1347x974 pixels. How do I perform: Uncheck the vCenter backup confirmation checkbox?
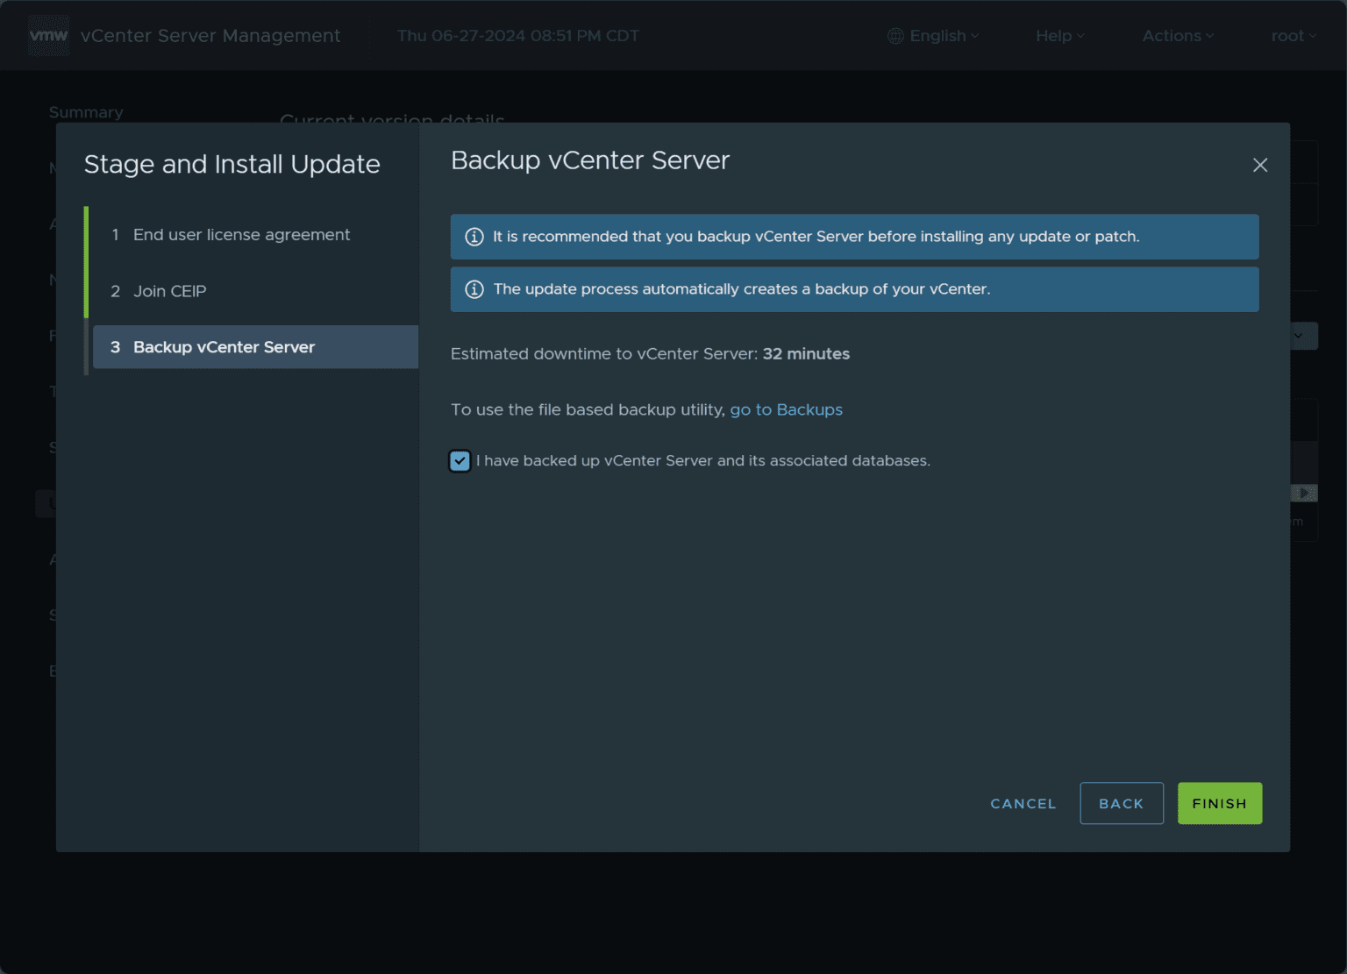tap(460, 460)
